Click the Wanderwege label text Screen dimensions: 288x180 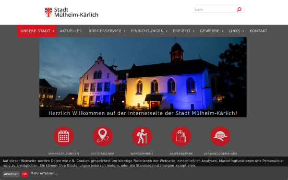tap(142, 154)
